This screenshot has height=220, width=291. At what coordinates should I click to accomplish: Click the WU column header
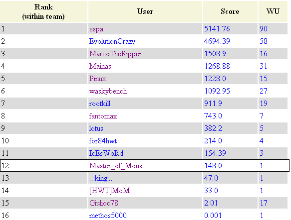(x=273, y=11)
